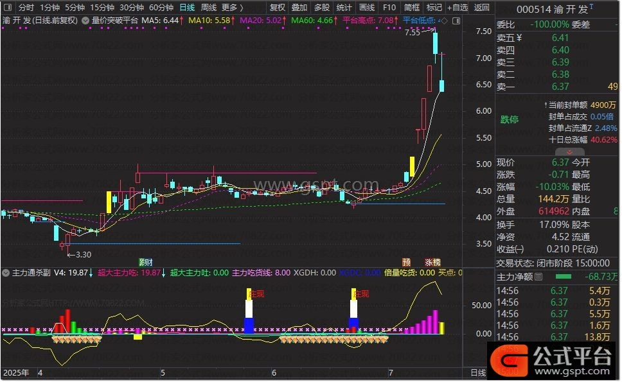Click the 量价突破平台 indicator name
The height and width of the screenshot is (382, 622).
pos(114,20)
